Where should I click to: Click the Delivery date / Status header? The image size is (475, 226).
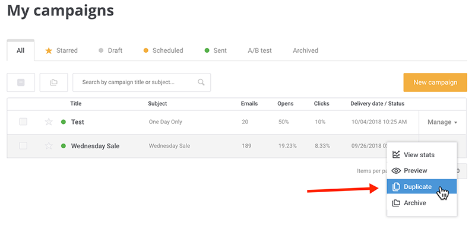(378, 103)
